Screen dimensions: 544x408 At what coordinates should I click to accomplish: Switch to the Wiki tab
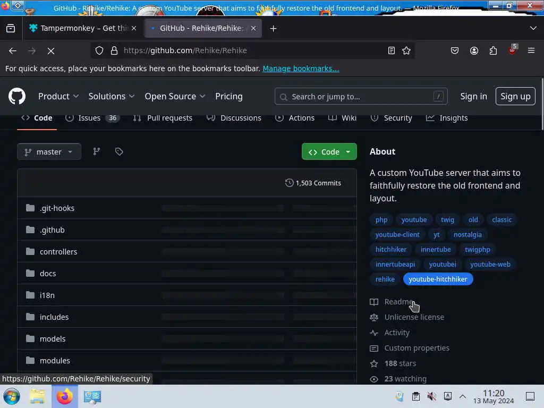[343, 118]
